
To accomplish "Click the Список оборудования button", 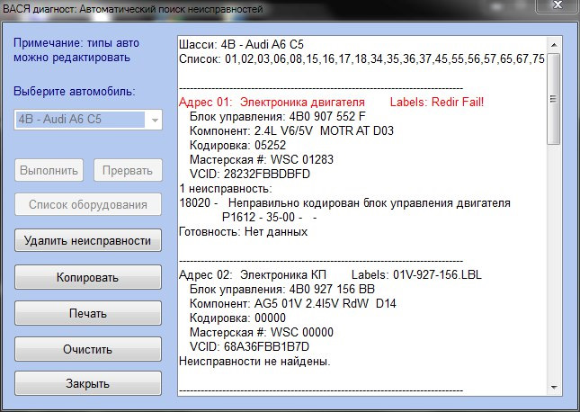I will [x=88, y=204].
